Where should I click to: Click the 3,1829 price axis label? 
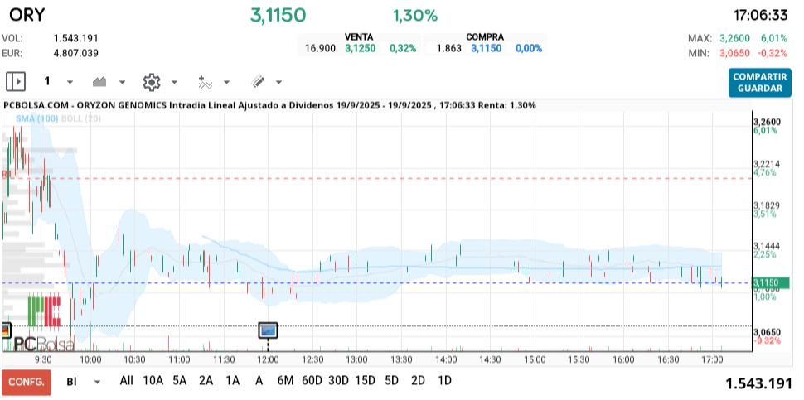(x=767, y=205)
